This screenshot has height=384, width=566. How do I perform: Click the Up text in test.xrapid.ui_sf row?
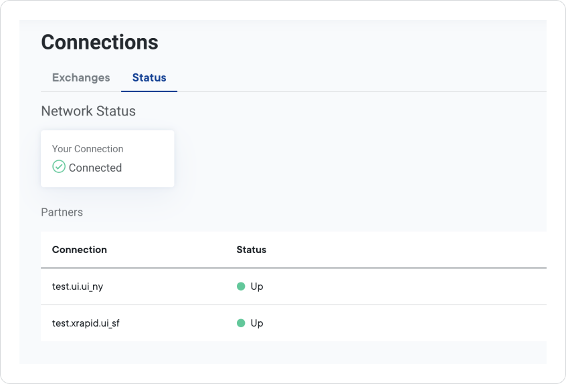pos(256,323)
